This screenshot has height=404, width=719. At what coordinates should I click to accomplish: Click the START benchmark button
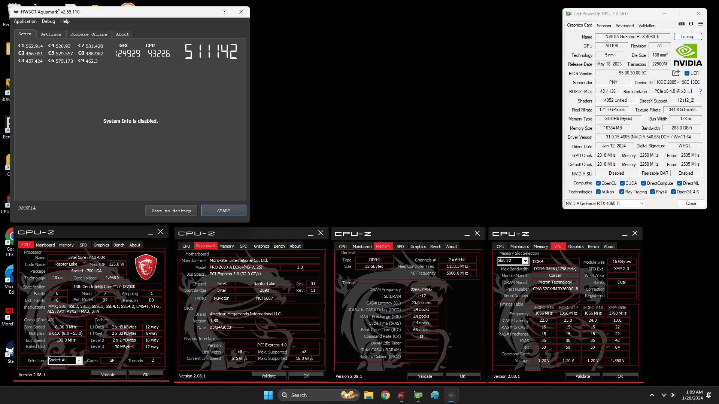coord(224,211)
